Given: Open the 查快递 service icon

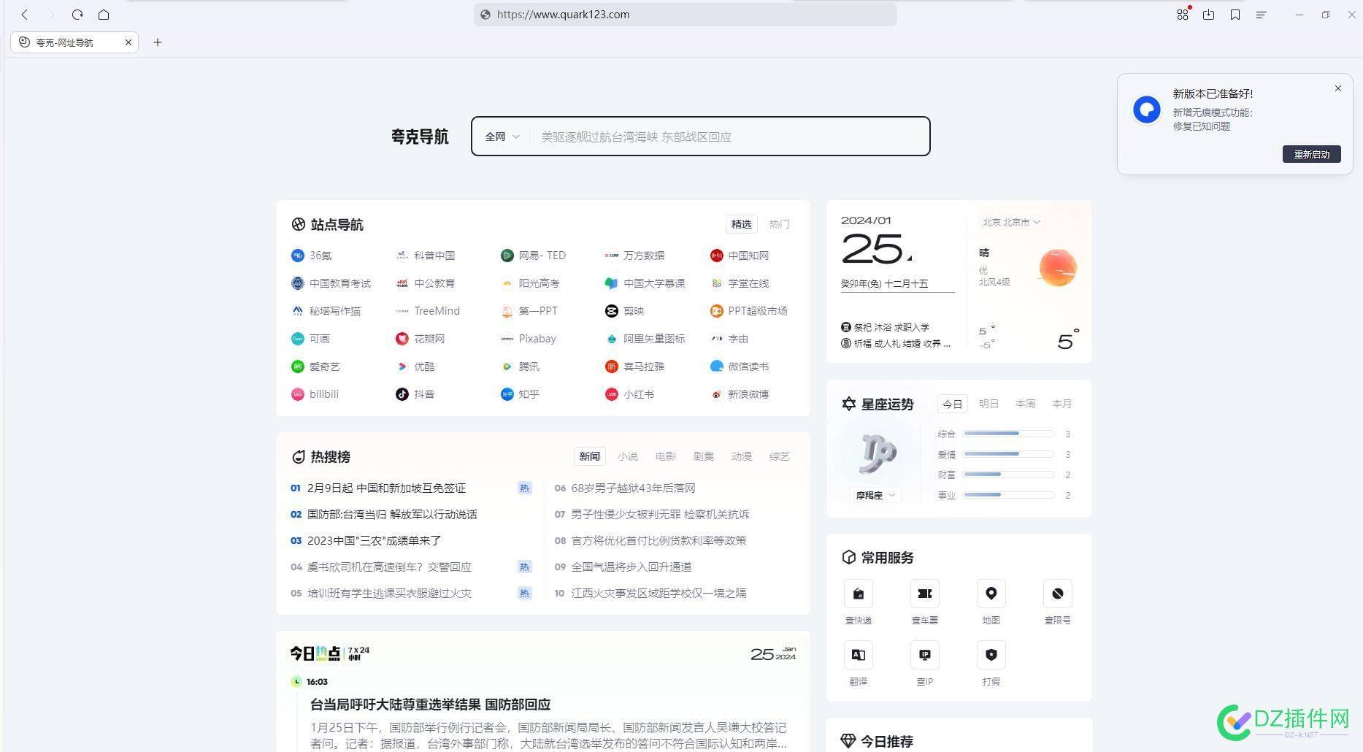Looking at the screenshot, I should point(859,594).
